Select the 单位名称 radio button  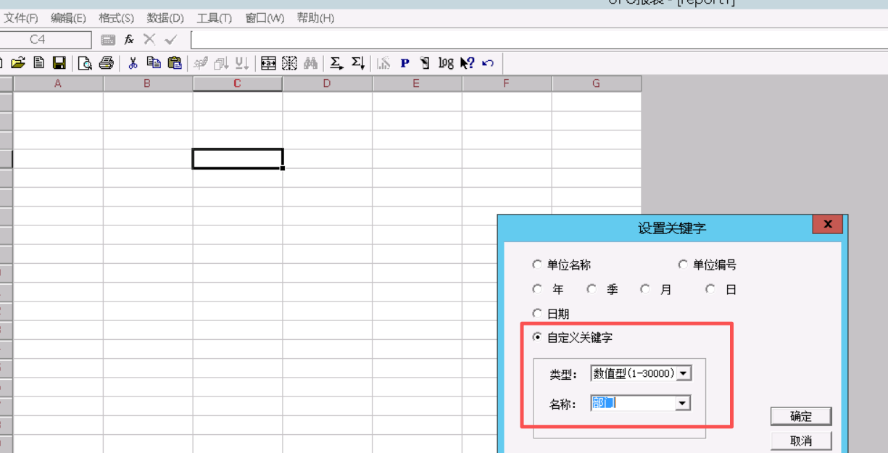point(537,265)
